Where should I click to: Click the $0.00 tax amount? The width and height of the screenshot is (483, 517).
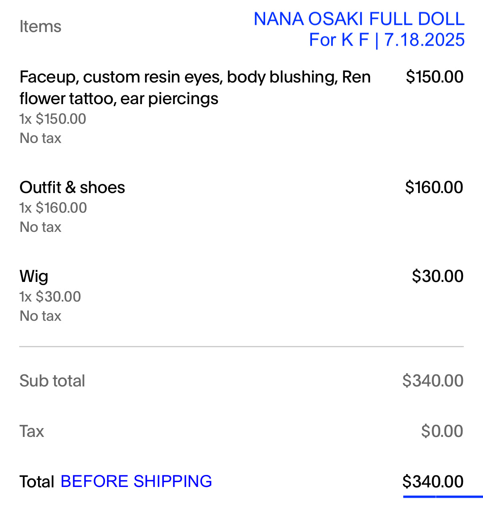point(442,431)
